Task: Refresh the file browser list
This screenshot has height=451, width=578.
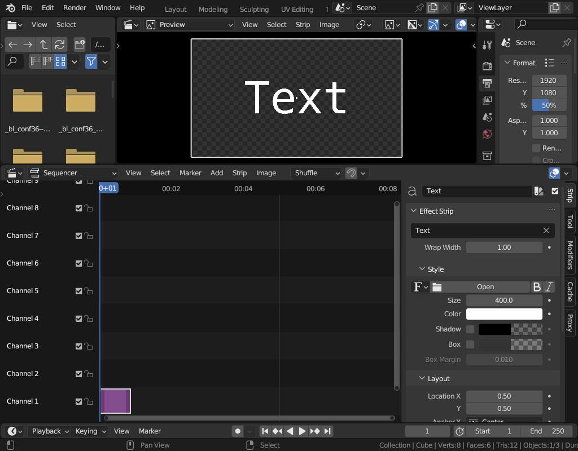Action: coord(59,45)
